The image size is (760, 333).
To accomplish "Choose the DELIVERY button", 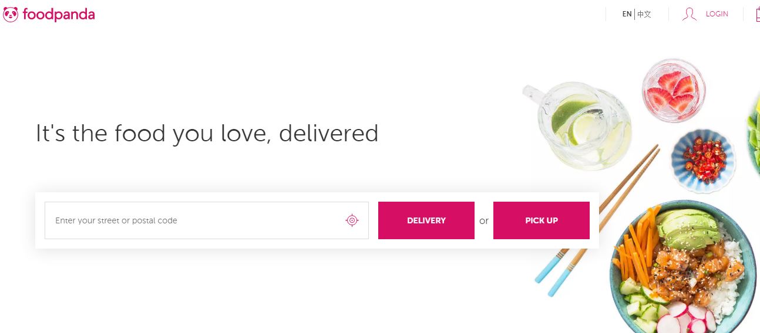I will [426, 220].
